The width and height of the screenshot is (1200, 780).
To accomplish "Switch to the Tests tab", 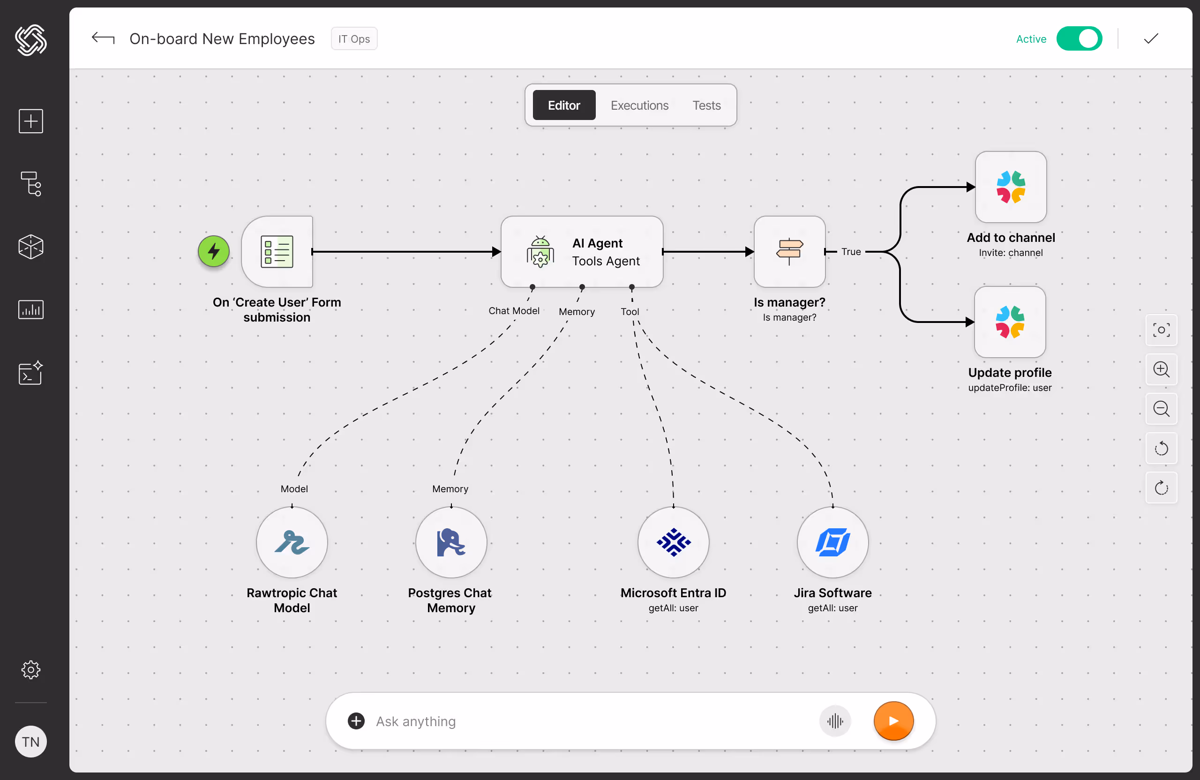I will click(706, 105).
